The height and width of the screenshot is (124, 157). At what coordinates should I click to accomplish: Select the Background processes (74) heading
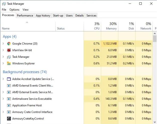(25, 72)
